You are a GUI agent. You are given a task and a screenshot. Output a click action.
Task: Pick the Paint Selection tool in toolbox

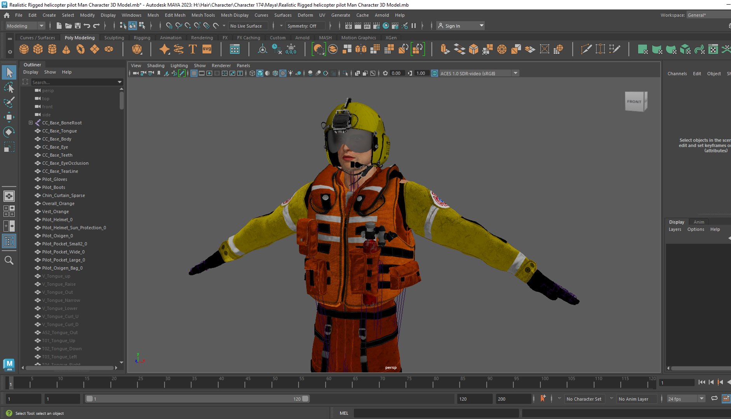point(9,102)
